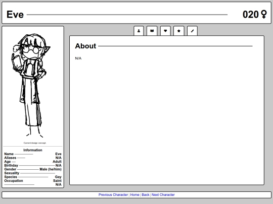Click the 'Aliases' label
This screenshot has width=273, height=204.
tap(10, 158)
